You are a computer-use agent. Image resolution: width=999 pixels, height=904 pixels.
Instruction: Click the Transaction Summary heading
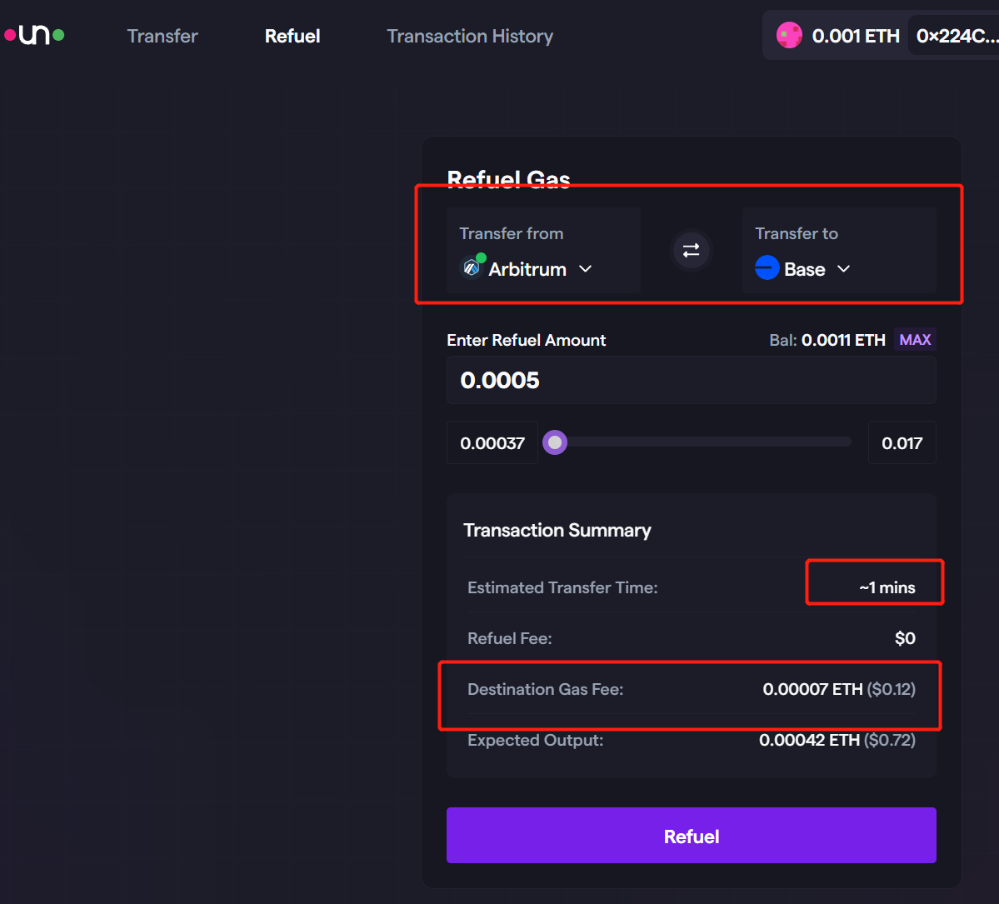click(x=557, y=530)
